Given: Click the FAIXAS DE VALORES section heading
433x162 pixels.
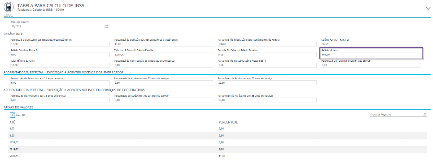Looking at the screenshot, I should click(x=19, y=107).
